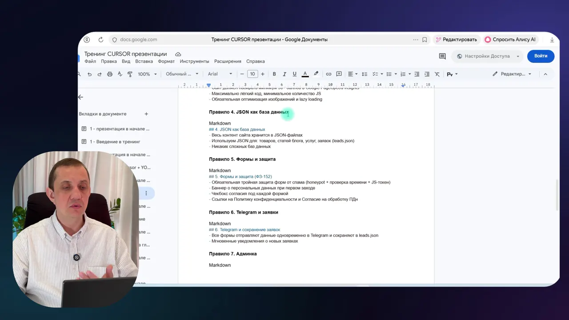Toggle checklist formatting
Screen dimensions: 569x320
pyautogui.click(x=375, y=74)
